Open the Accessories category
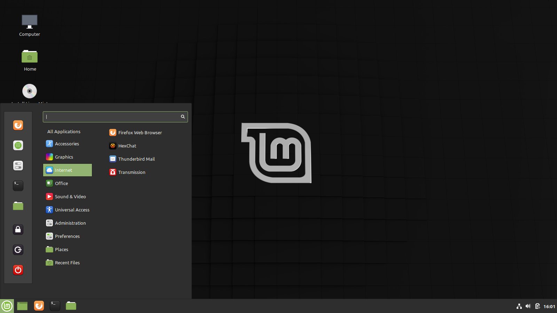The width and height of the screenshot is (557, 313). (x=68, y=144)
